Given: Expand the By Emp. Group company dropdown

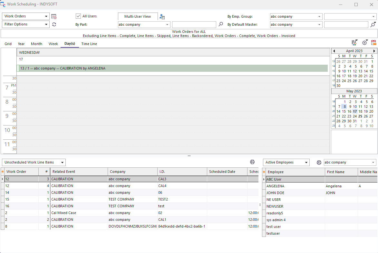Looking at the screenshot, I should pos(319,16).
